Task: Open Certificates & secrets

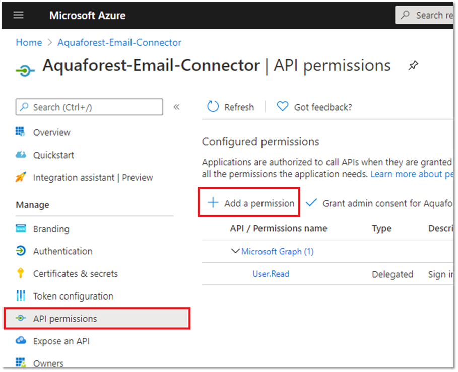Action: pyautogui.click(x=75, y=274)
